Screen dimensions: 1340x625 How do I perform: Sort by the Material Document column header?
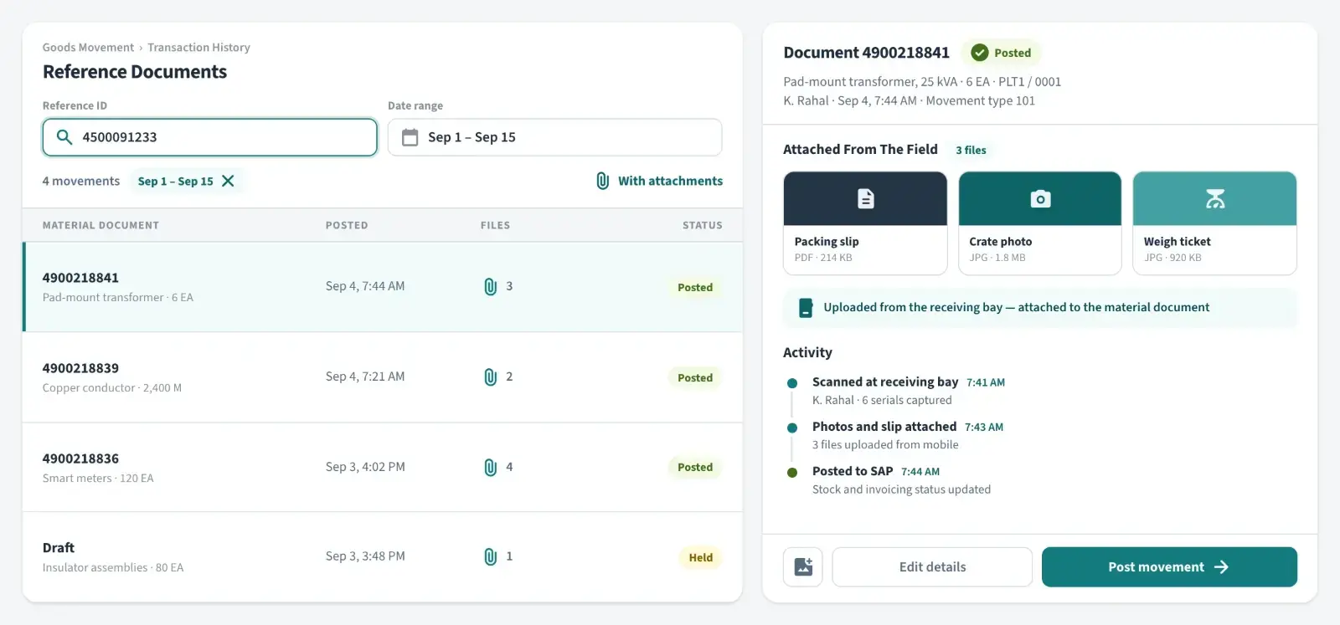point(100,226)
